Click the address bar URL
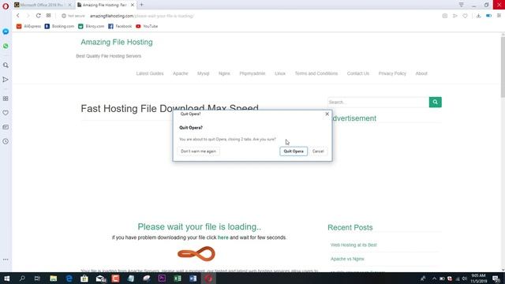 [142, 16]
